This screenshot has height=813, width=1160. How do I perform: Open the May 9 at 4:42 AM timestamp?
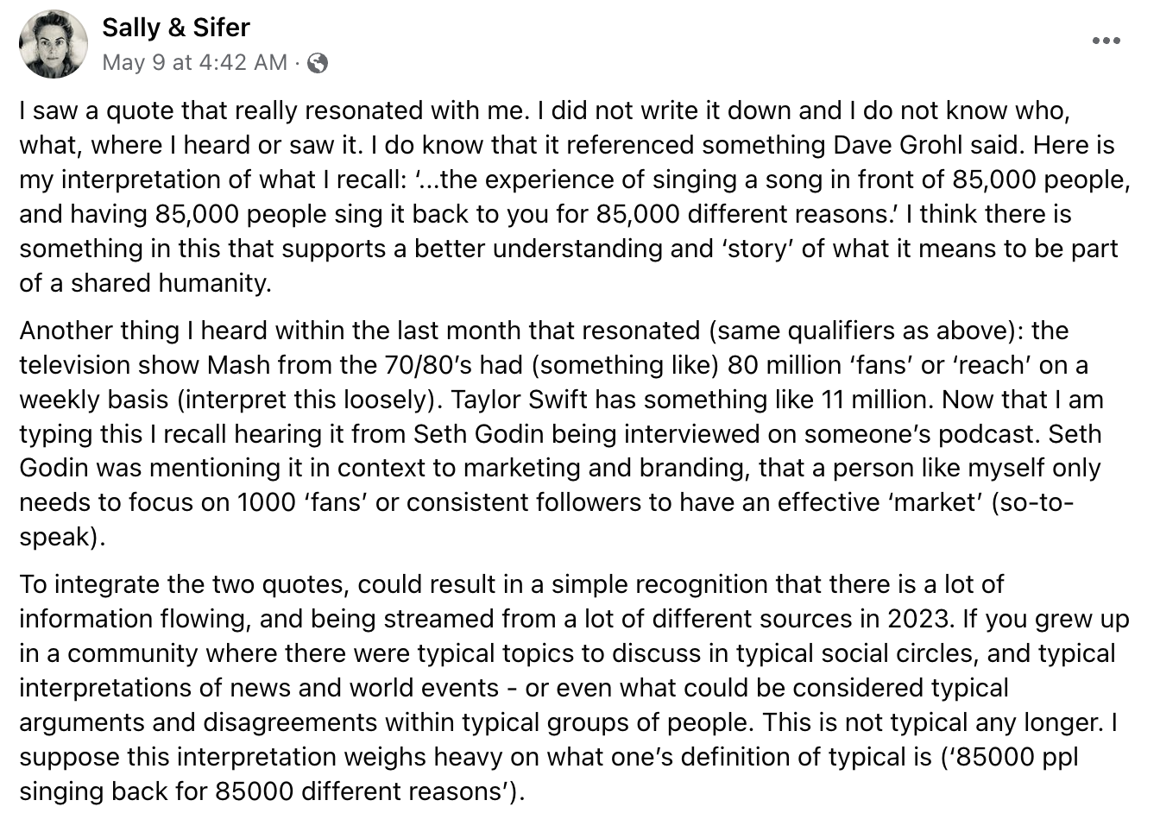(x=194, y=63)
